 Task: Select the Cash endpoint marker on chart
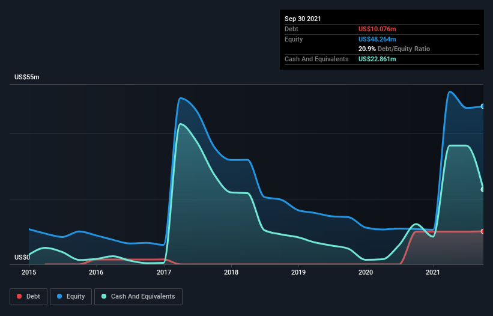tap(483, 189)
